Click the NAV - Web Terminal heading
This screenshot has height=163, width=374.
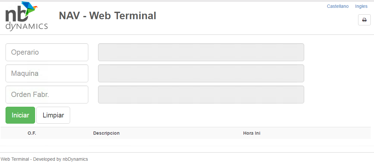tap(107, 16)
